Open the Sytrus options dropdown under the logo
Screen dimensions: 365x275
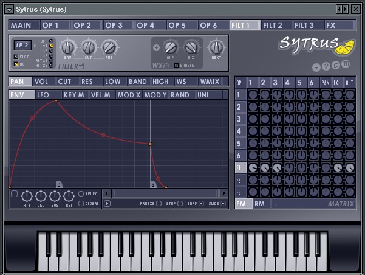(x=316, y=68)
